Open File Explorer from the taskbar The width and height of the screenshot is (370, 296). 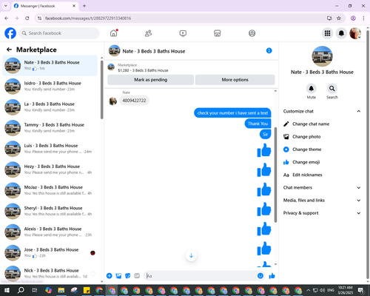pyautogui.click(x=61, y=290)
